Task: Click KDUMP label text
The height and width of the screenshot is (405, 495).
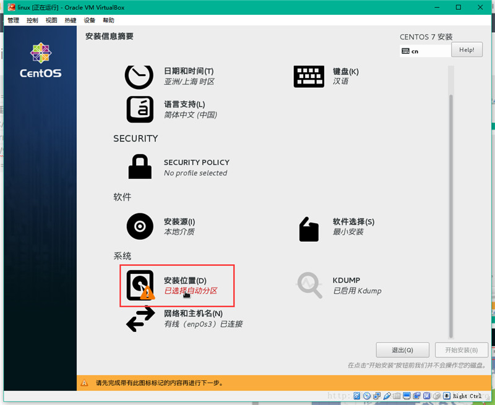Action: coord(346,280)
